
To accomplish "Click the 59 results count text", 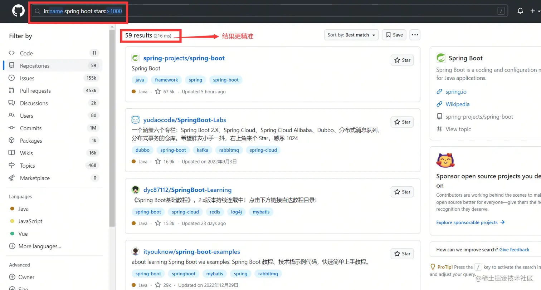I will coord(138,35).
